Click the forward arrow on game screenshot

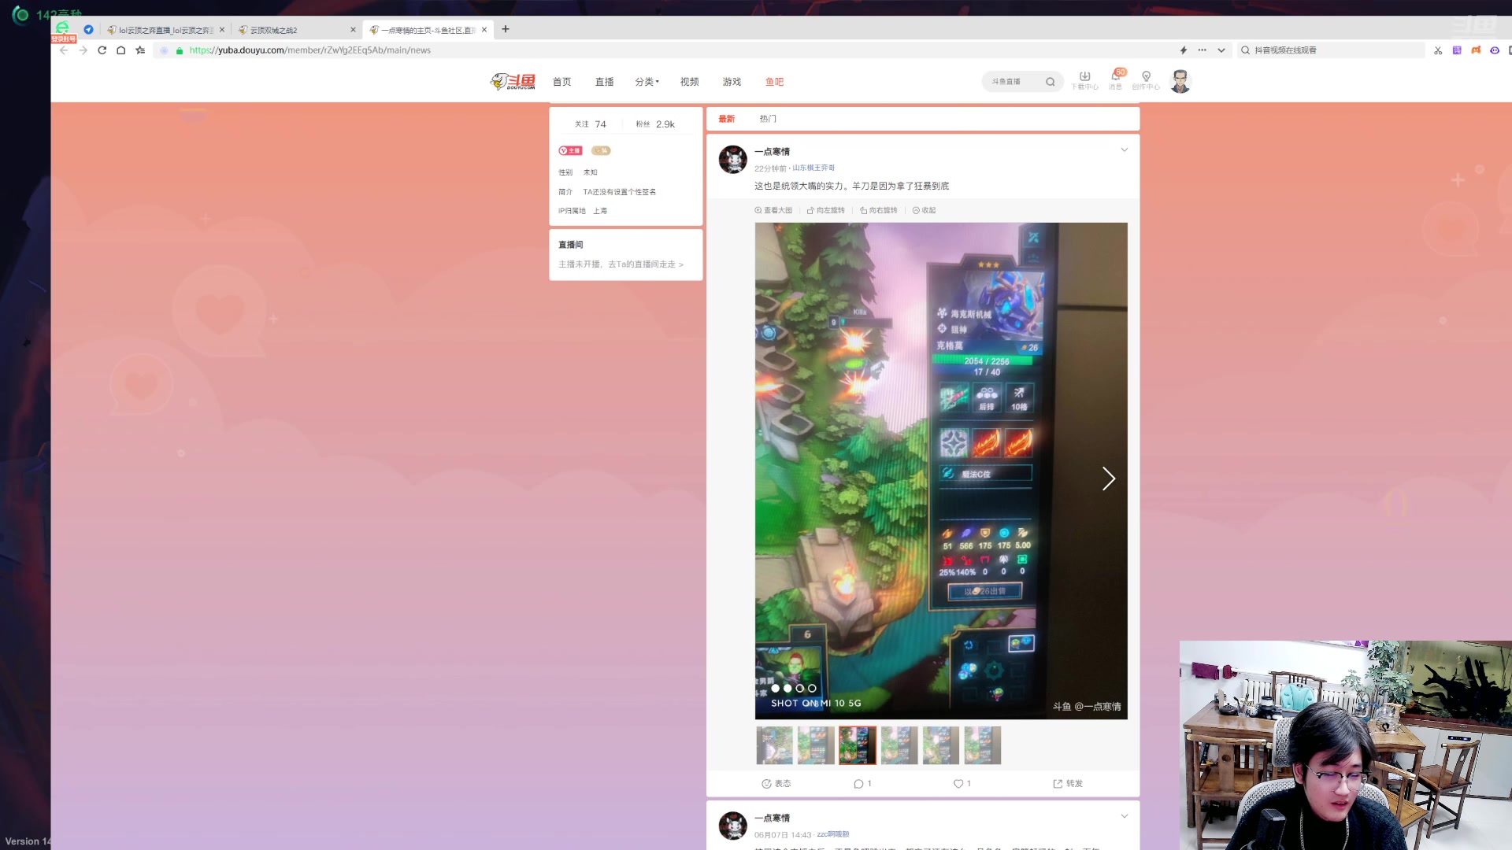click(1108, 479)
